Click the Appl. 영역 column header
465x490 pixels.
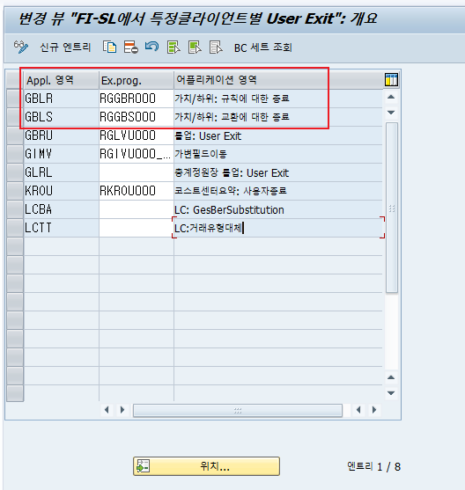[62, 80]
